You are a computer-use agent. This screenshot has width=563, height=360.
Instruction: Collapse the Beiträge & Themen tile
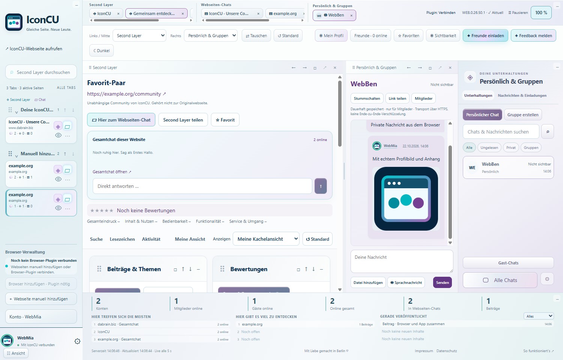pyautogui.click(x=198, y=269)
